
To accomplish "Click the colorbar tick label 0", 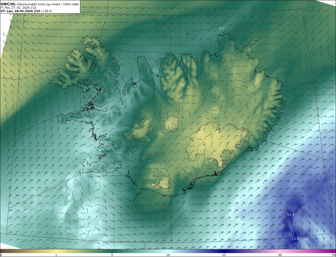I will [x=1, y=255].
